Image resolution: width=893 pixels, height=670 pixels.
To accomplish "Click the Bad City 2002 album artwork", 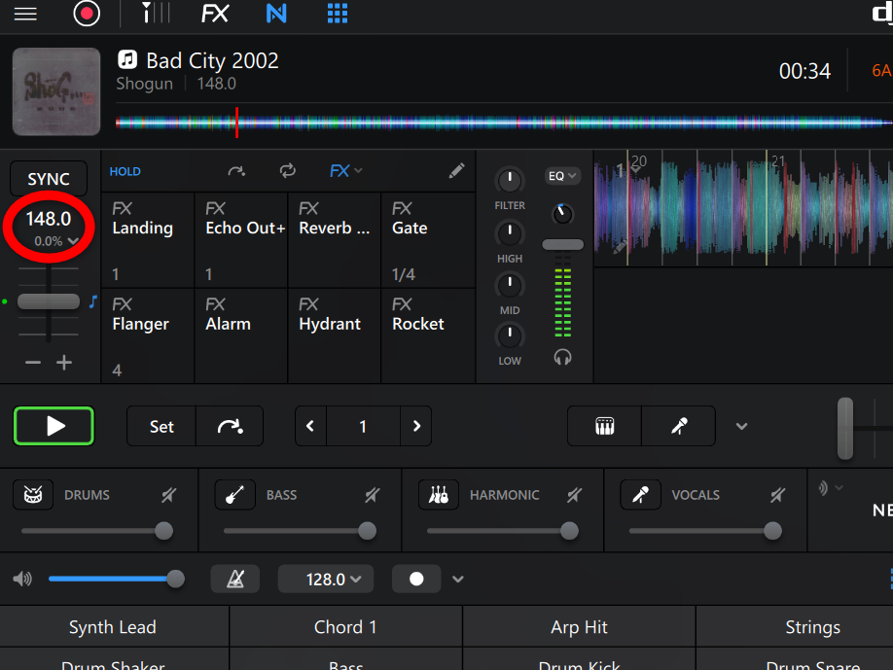I will point(56,91).
